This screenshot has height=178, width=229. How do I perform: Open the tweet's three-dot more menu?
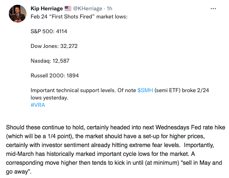[213, 9]
